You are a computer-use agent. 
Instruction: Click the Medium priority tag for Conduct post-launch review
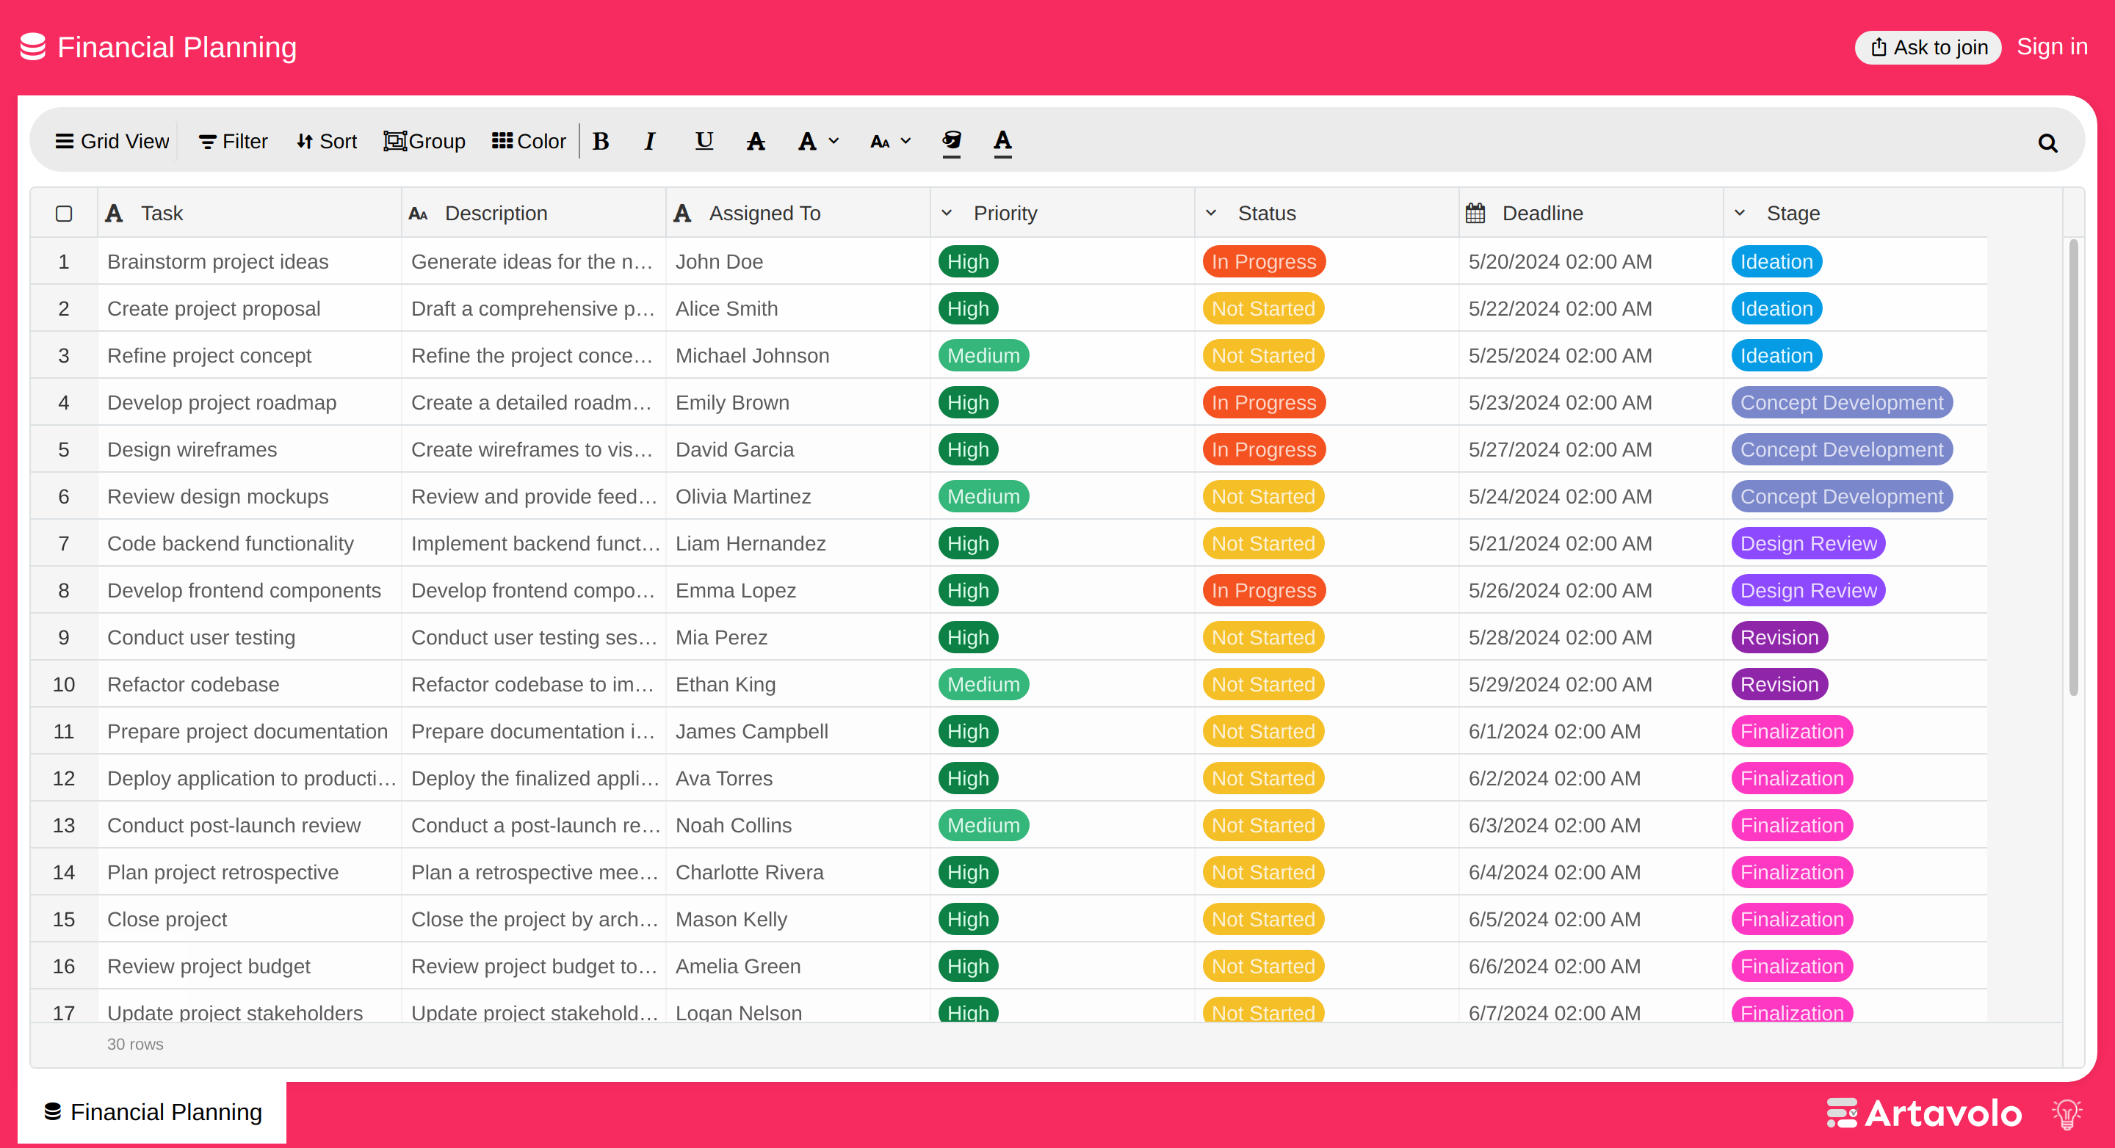[983, 826]
